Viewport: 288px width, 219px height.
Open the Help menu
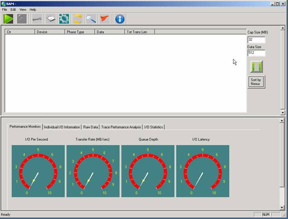[33, 9]
